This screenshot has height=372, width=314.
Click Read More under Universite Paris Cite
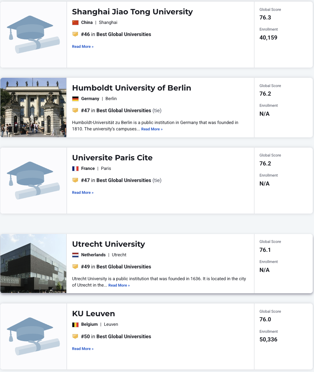(83, 193)
